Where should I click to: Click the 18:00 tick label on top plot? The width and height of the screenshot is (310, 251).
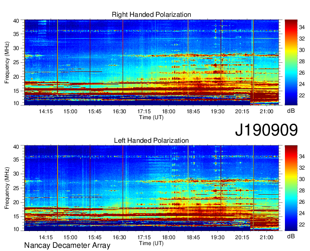169,111
